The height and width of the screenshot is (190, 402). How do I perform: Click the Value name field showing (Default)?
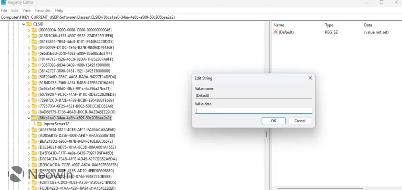(254, 95)
